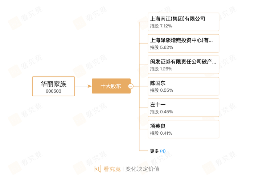Click the 持股 7.12% label
Screen dimensions: 254x178
(161, 26)
